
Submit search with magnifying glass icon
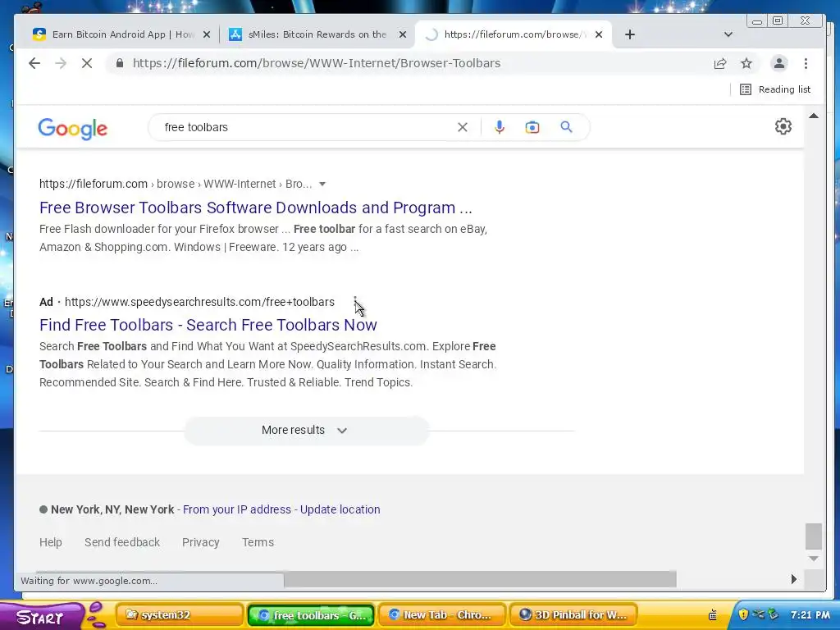click(566, 127)
